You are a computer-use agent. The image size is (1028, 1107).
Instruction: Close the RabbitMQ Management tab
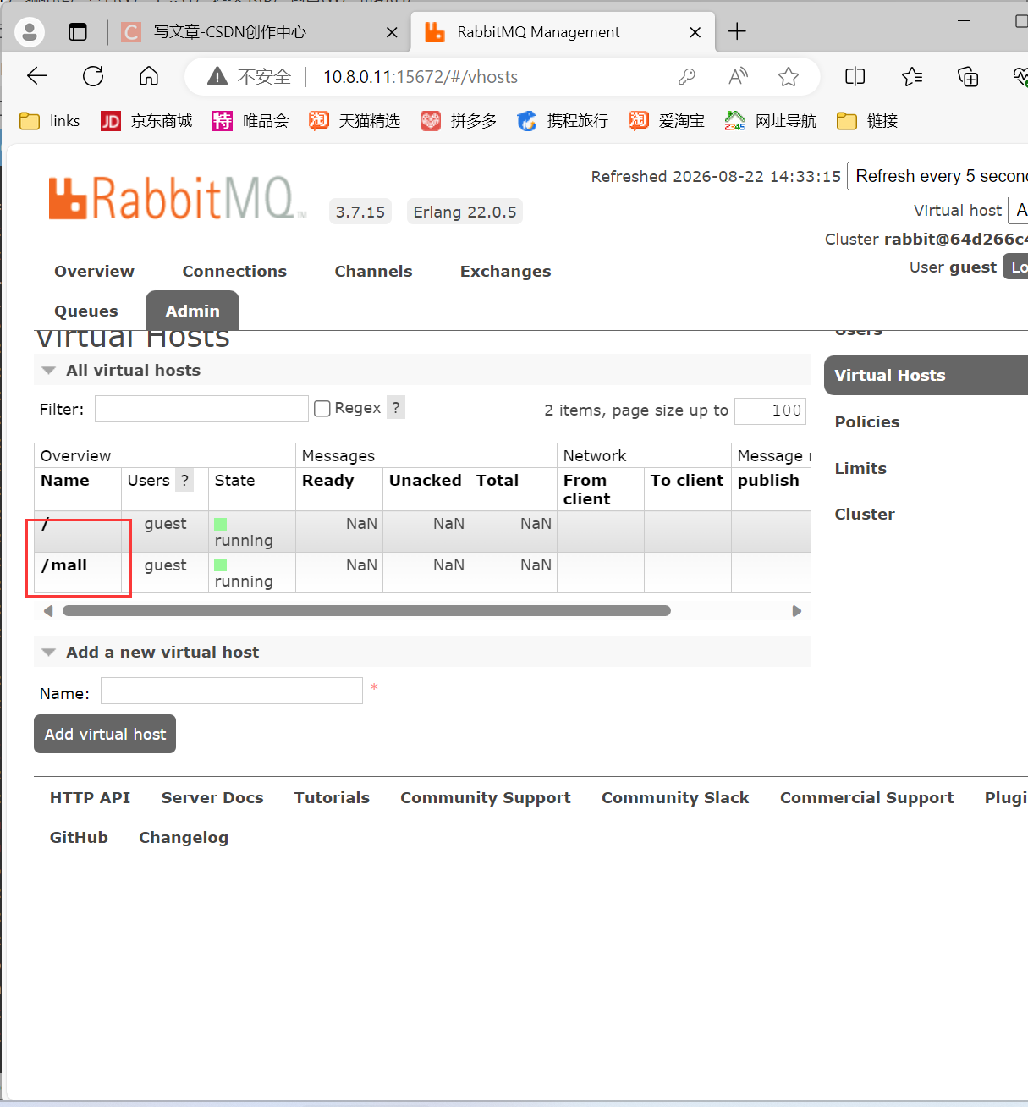pyautogui.click(x=695, y=32)
